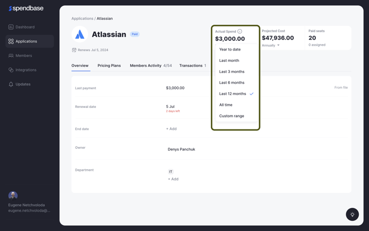Select Last 12 months option
369x231 pixels.
click(x=237, y=94)
